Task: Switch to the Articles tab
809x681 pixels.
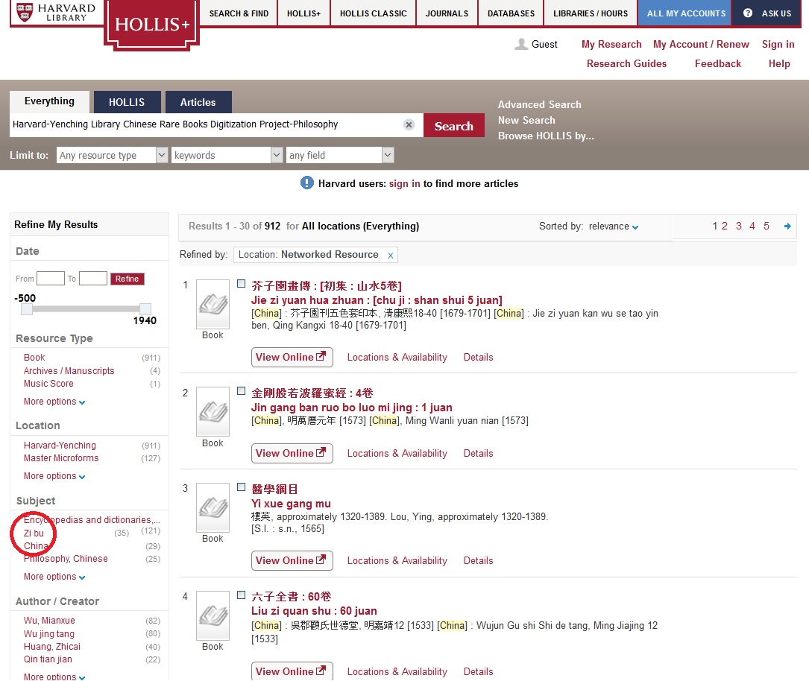Action: pyautogui.click(x=198, y=102)
